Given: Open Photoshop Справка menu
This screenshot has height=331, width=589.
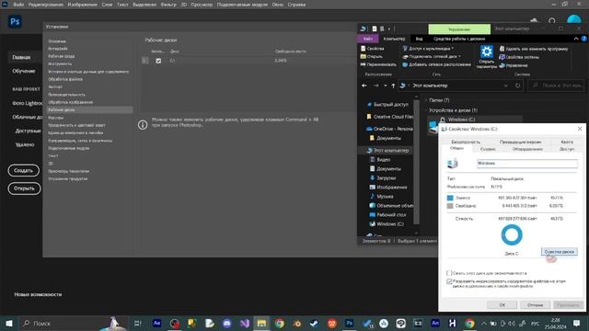Looking at the screenshot, I should (296, 5).
